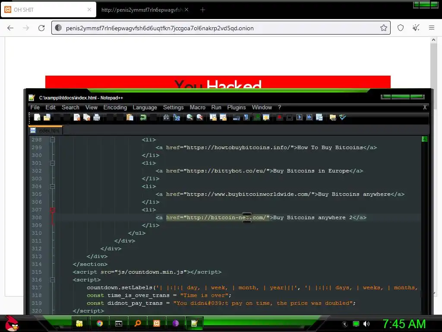This screenshot has height=332, width=442.
Task: Toggle synchronized horizontal scrolling
Action: click(x=223, y=117)
